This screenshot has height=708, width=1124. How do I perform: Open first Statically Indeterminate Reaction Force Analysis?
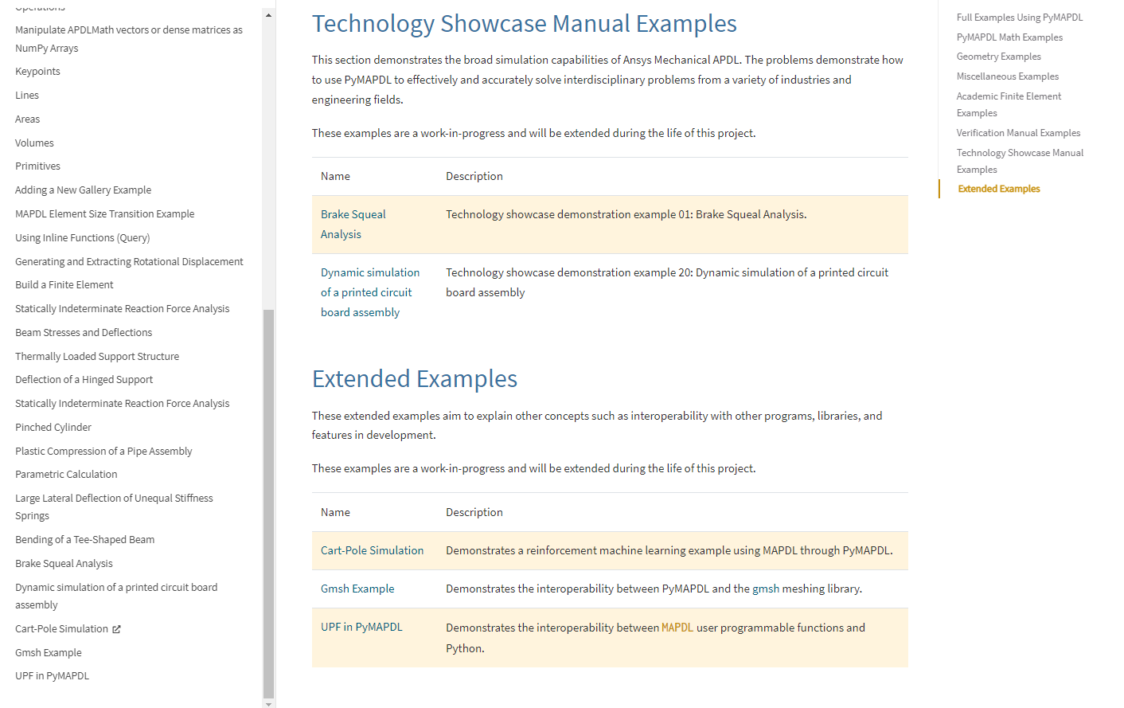[122, 309]
